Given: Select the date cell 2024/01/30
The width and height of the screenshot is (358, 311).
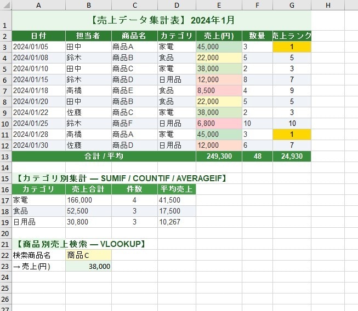Looking at the screenshot, I should coord(38,145).
